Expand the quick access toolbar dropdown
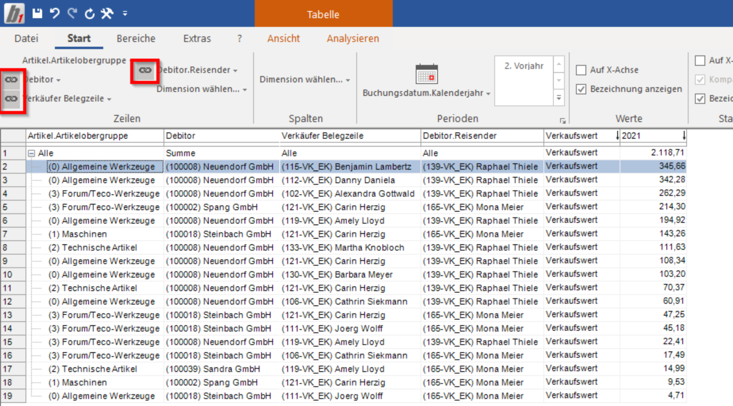 point(125,14)
